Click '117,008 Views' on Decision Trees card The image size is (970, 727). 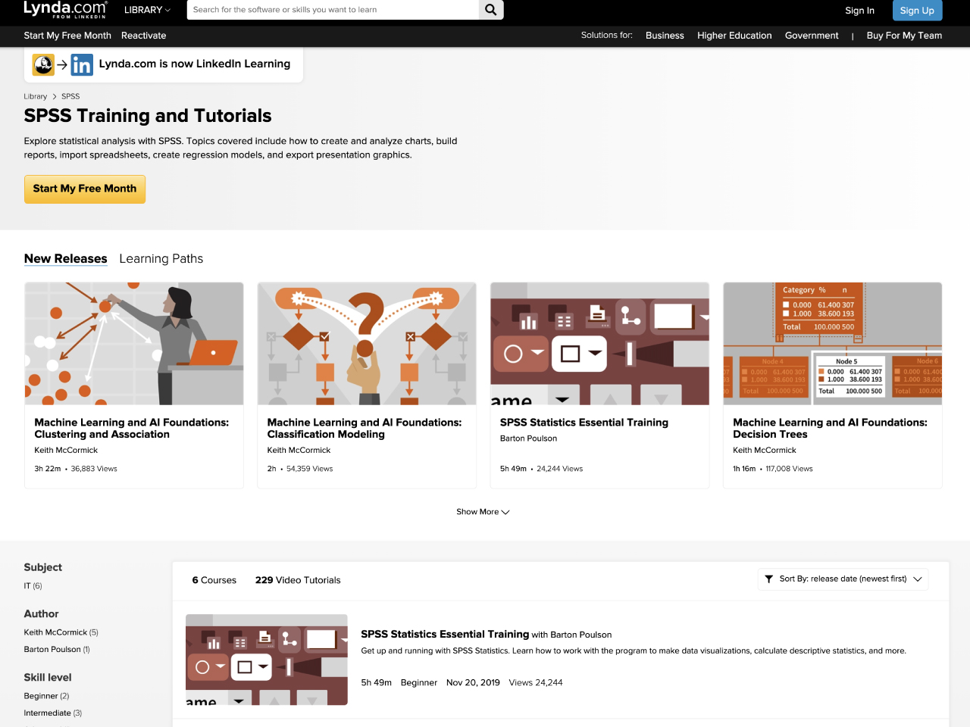coord(789,469)
